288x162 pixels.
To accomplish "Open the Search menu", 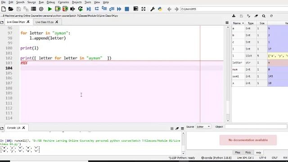I will tap(20, 2).
